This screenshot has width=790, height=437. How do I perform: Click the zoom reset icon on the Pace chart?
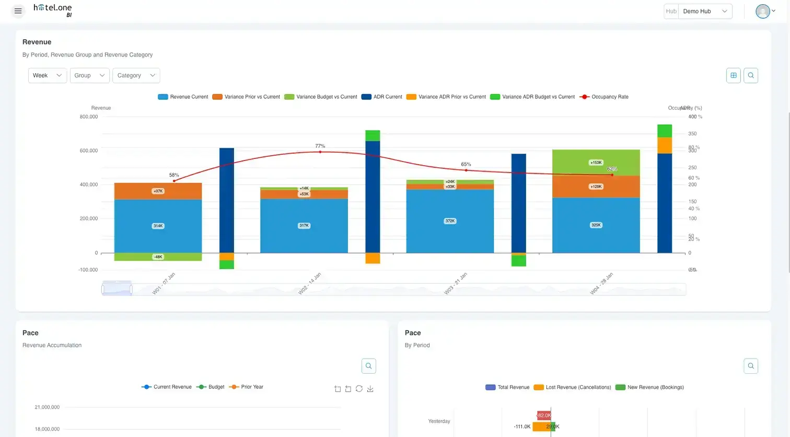tap(348, 389)
